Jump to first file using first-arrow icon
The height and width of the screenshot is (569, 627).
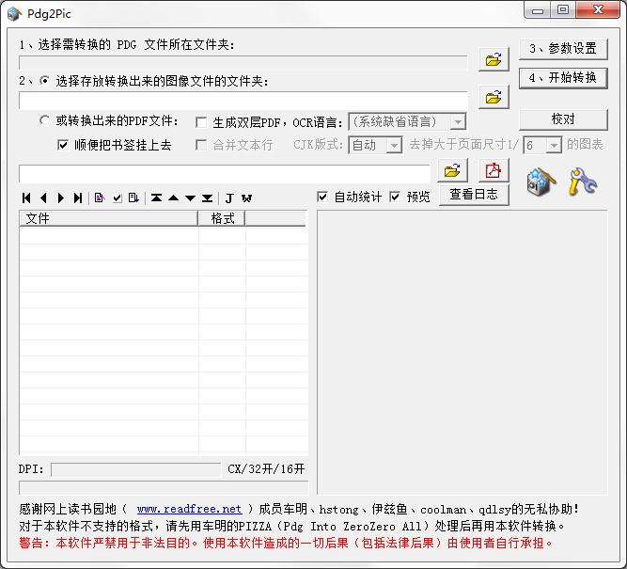tap(26, 198)
